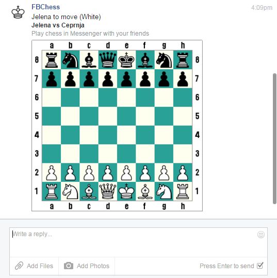277x278 pixels.
Task: Select the white pawn on e2
Action: (126, 173)
